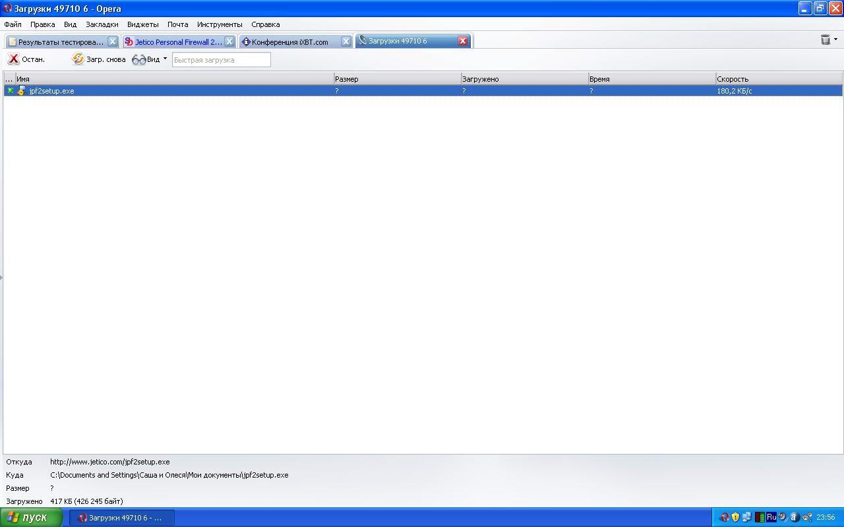Stop the download with the Остан. button
Viewport: 844px width, 527px height.
pos(26,59)
